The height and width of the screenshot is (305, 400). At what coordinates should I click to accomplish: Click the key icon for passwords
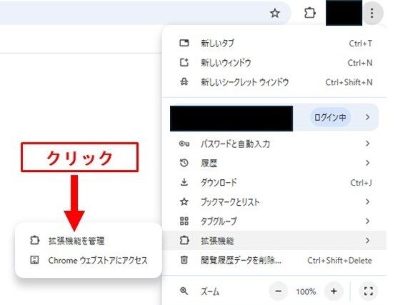point(184,144)
